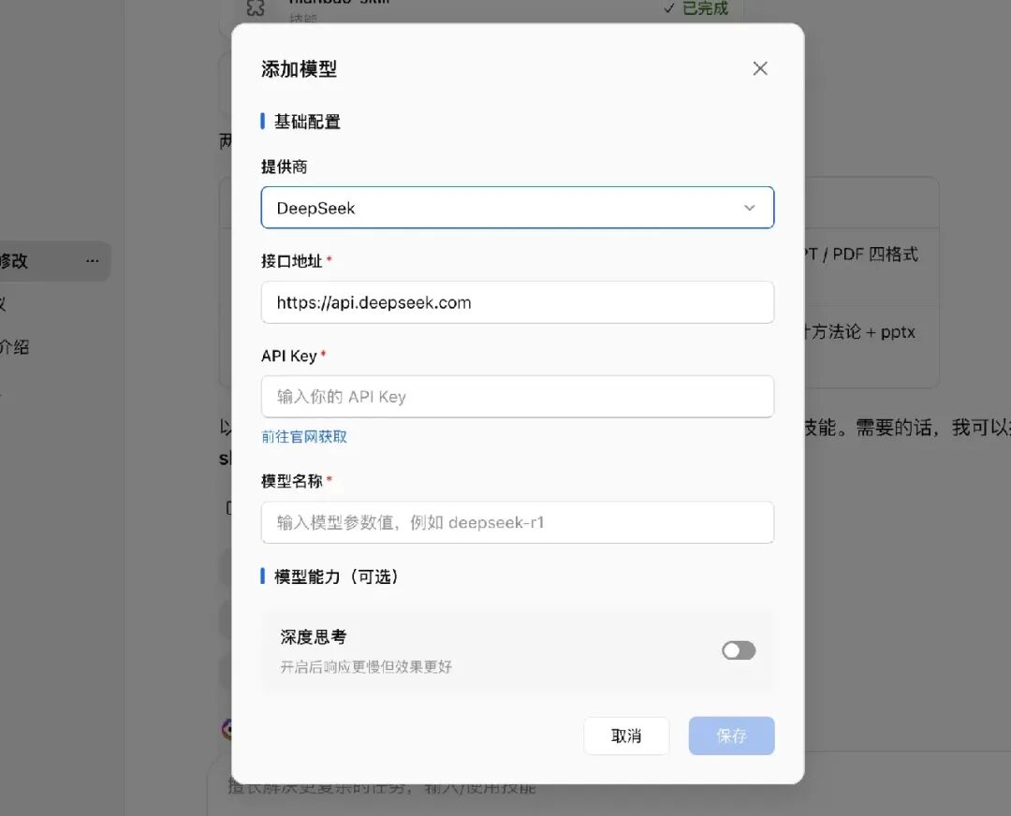Open the three-dots menu in sidebar
Screen dimensions: 1011x816
tap(92, 261)
